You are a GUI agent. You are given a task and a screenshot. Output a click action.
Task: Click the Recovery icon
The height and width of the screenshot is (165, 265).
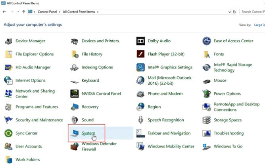click(75, 107)
